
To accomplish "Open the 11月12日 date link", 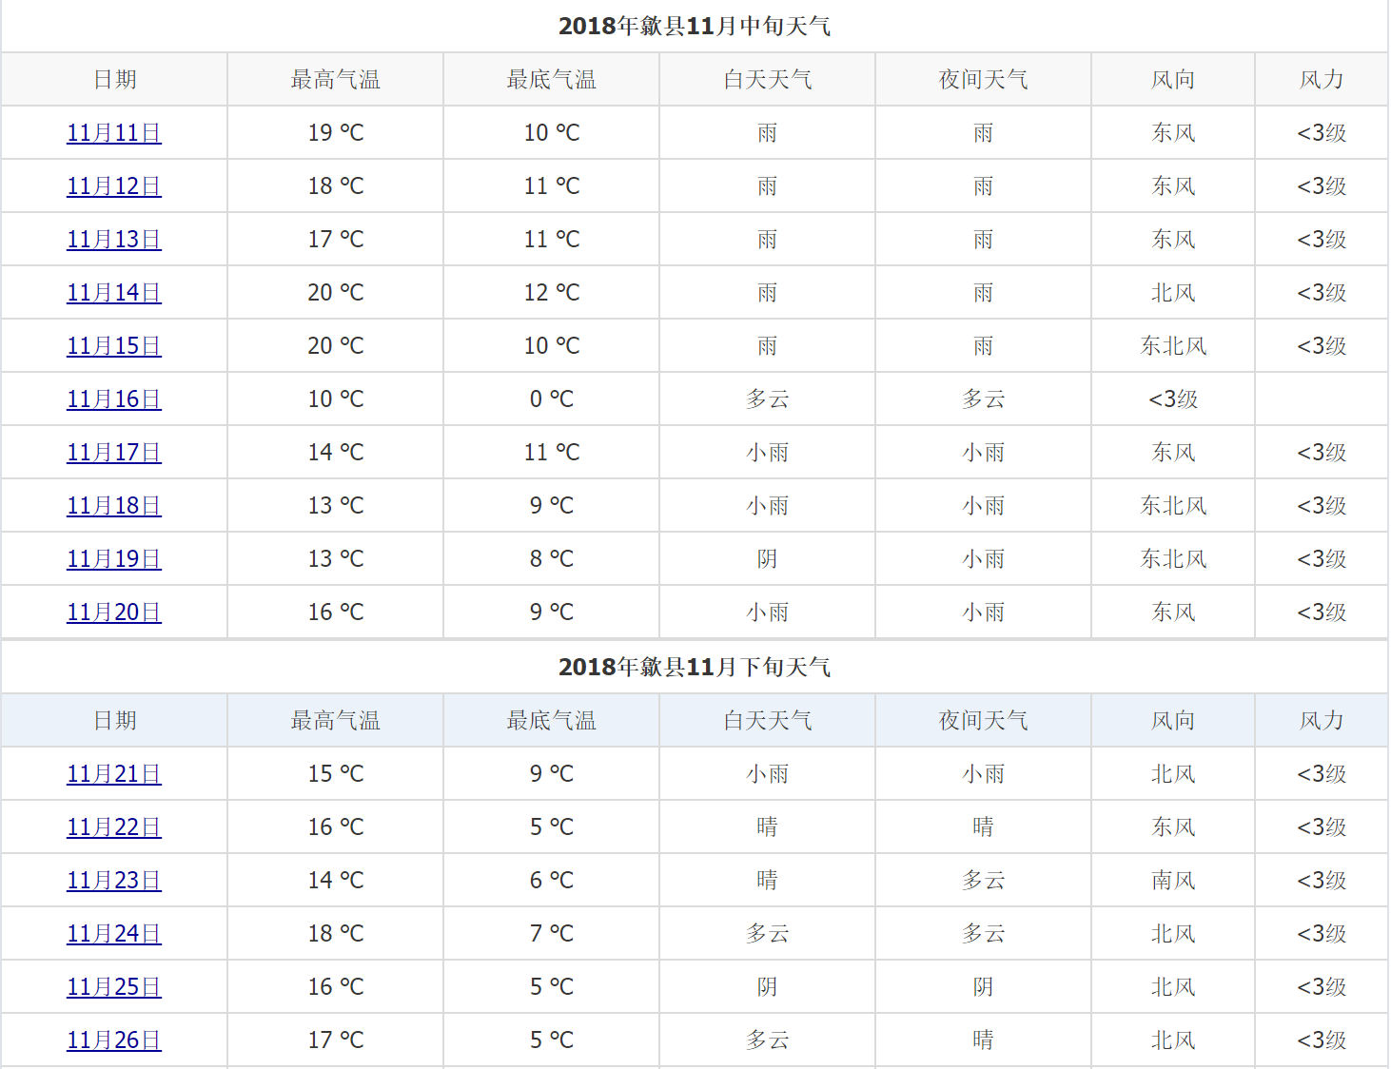I will click(114, 186).
